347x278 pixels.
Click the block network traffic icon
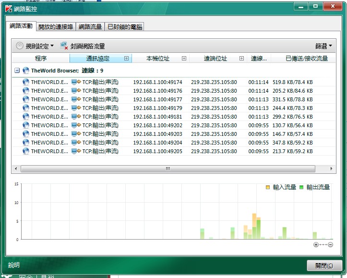point(64,46)
